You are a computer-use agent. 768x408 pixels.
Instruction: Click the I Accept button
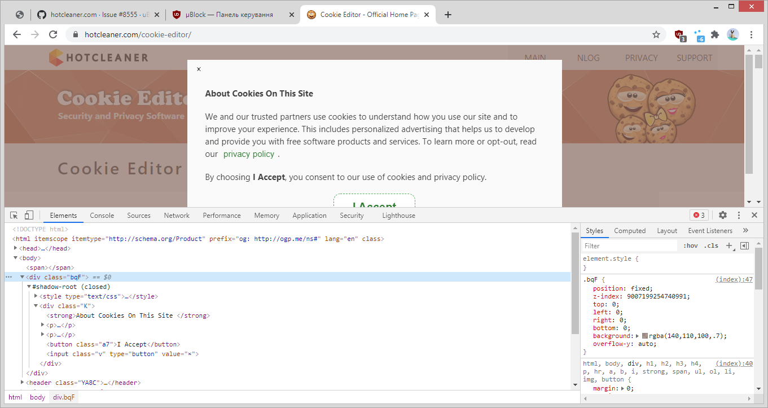(x=374, y=203)
